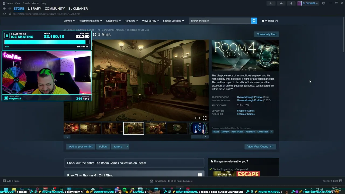This screenshot has width=345, height=194.
Task: Click the Puzzle tag
Action: point(216,132)
